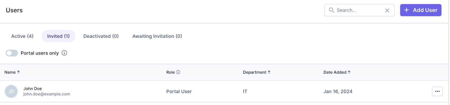
Task: Sort by Department column arrows
Action: [269, 72]
